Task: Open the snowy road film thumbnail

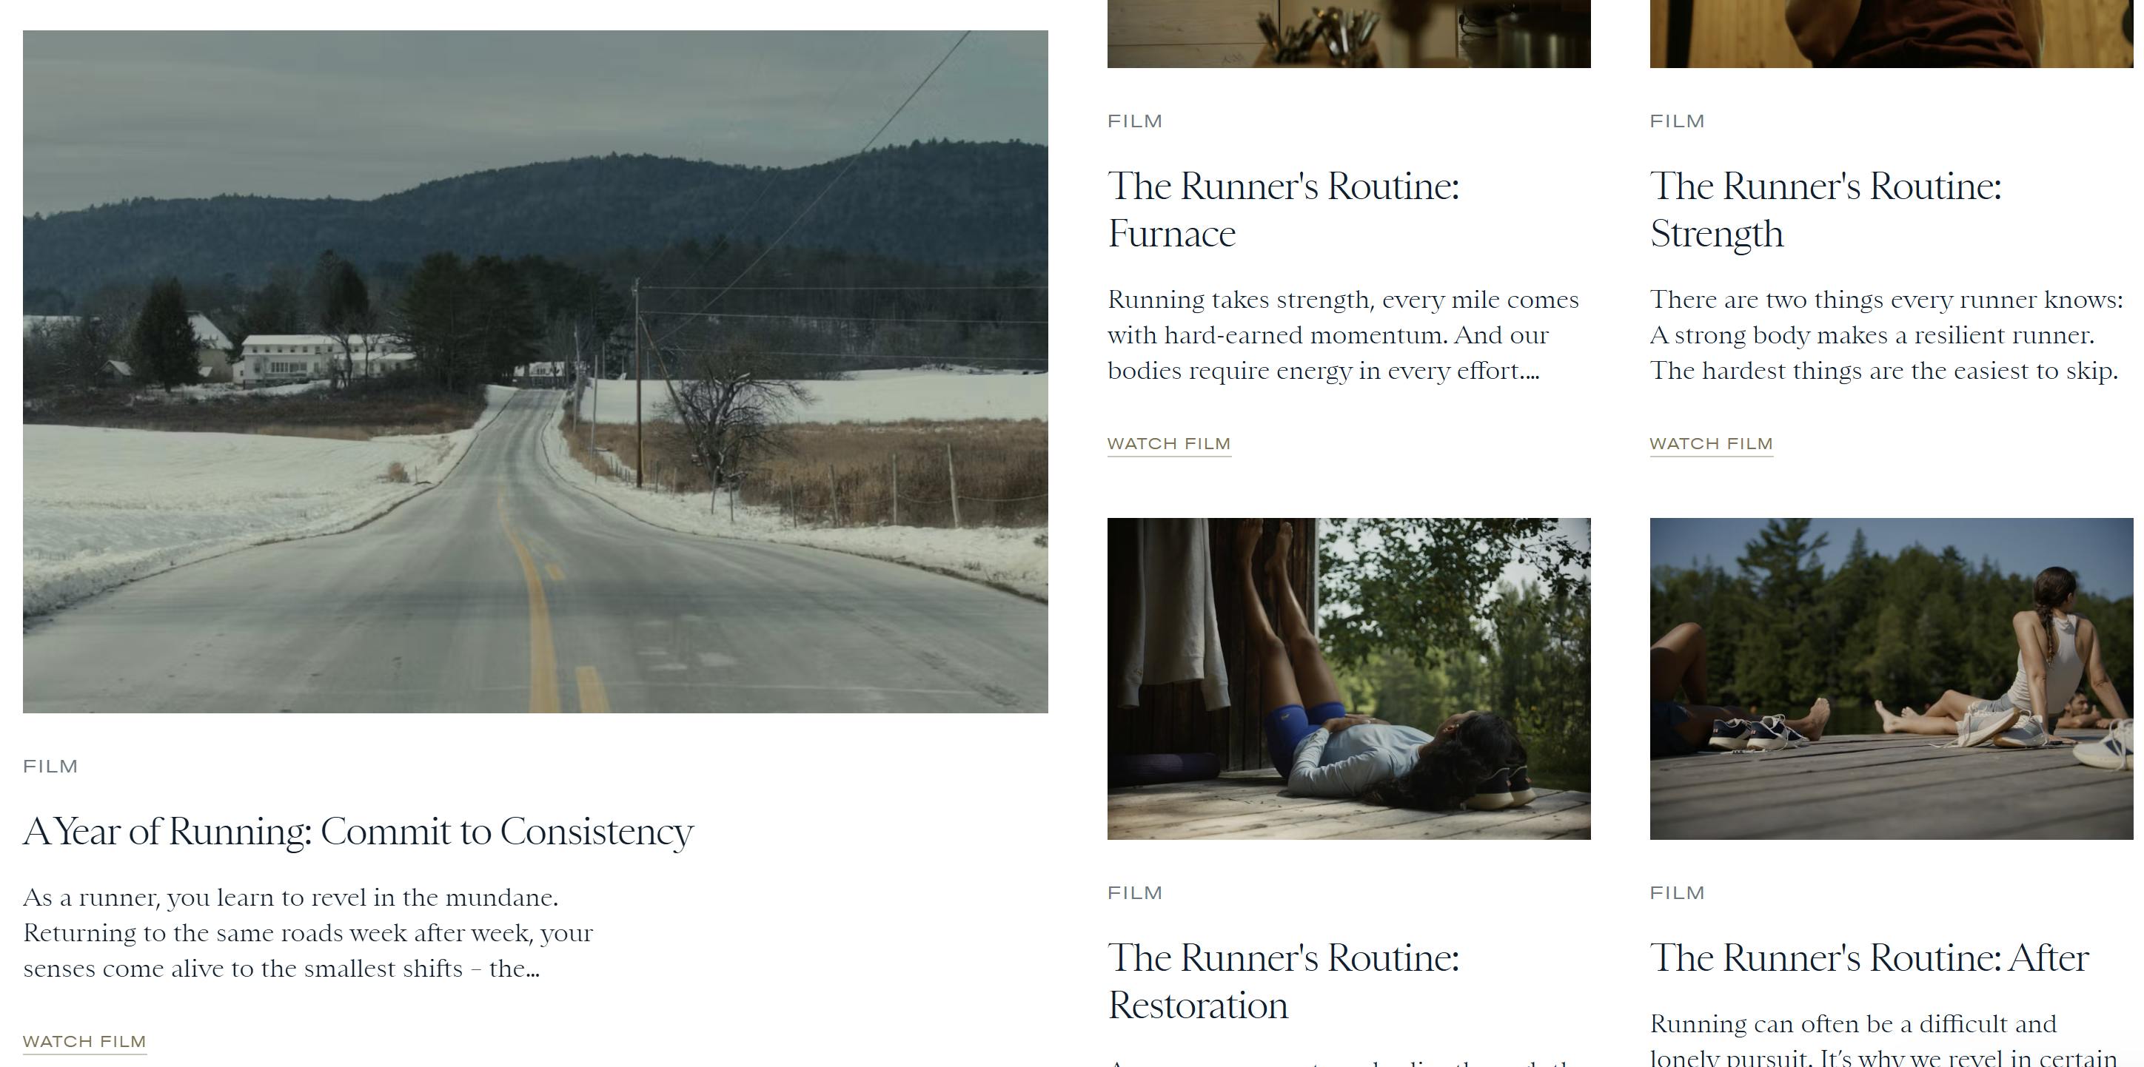Action: coord(535,371)
